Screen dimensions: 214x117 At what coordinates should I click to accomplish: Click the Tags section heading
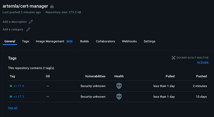(x=12, y=58)
